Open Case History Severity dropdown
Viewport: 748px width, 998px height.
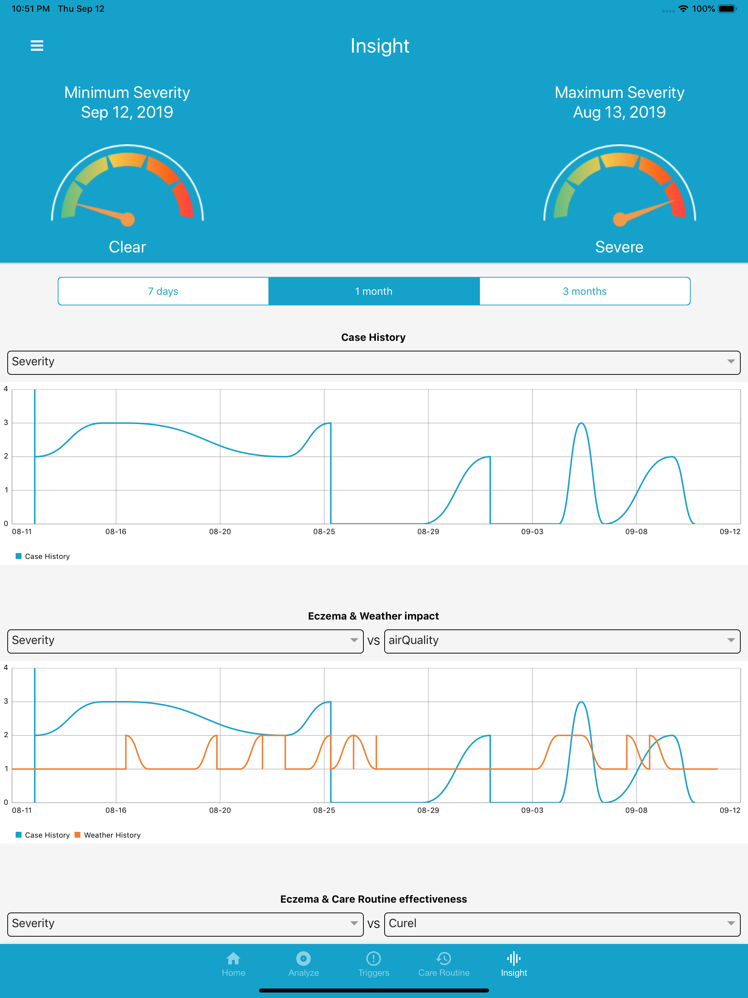coord(374,362)
